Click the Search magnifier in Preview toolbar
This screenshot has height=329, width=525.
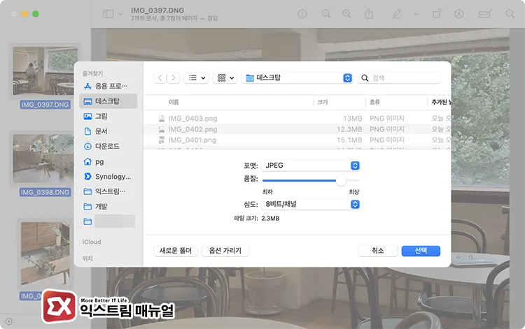coord(510,14)
